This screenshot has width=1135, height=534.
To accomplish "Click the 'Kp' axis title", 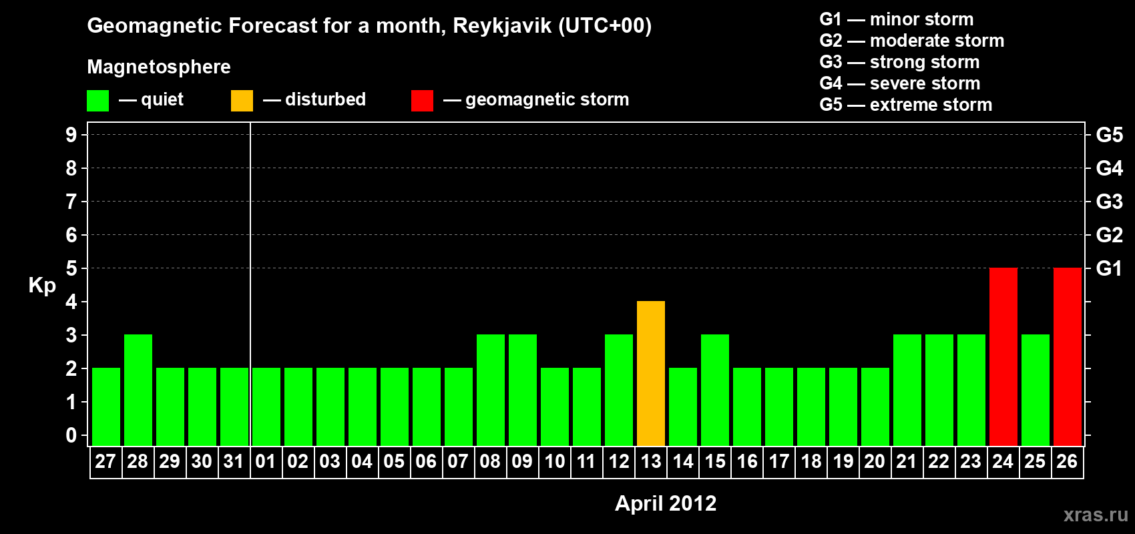I will tap(42, 286).
